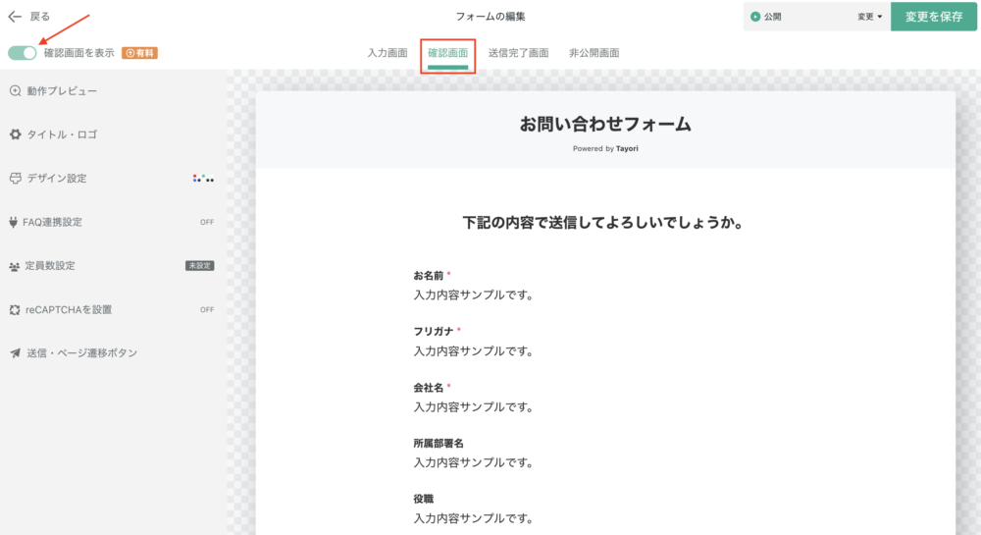The image size is (981, 535).
Task: Switch to the 入力画面 tab
Action: [387, 53]
